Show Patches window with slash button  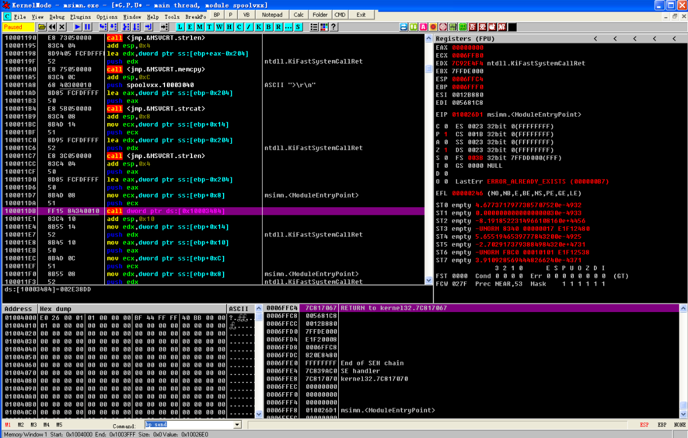click(x=248, y=27)
